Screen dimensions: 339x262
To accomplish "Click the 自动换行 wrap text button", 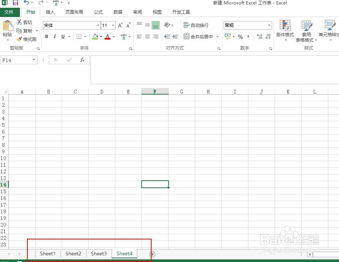I will click(196, 25).
